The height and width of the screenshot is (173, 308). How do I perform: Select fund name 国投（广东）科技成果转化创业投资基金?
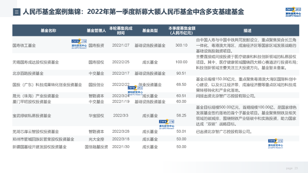pyautogui.click(x=47, y=85)
